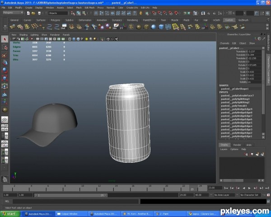Screen dimensions: 271x217
Task: Open the viewport Shading menu
Action: 23,35
